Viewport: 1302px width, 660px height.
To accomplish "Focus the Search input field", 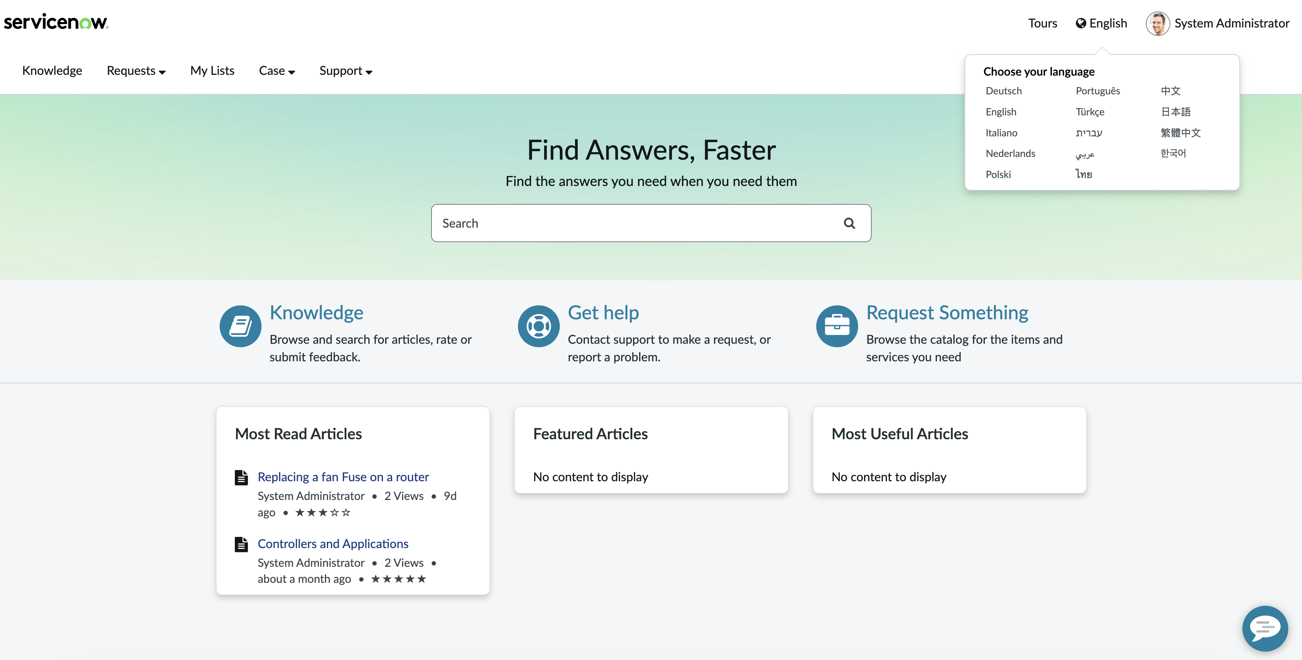I will [x=651, y=223].
